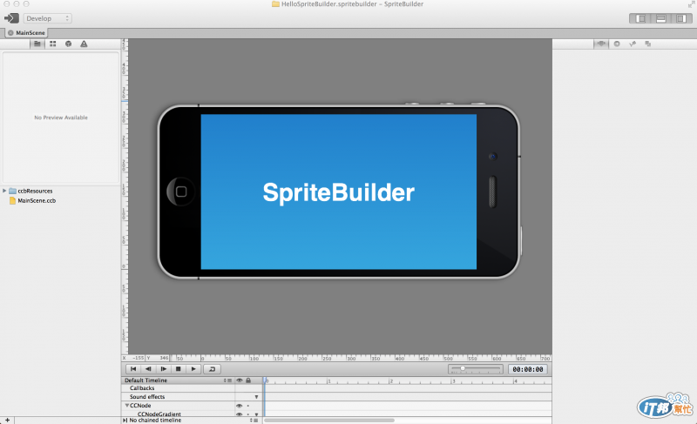This screenshot has width=697, height=424.
Task: Open the Develop mode dropdown
Action: tap(48, 18)
